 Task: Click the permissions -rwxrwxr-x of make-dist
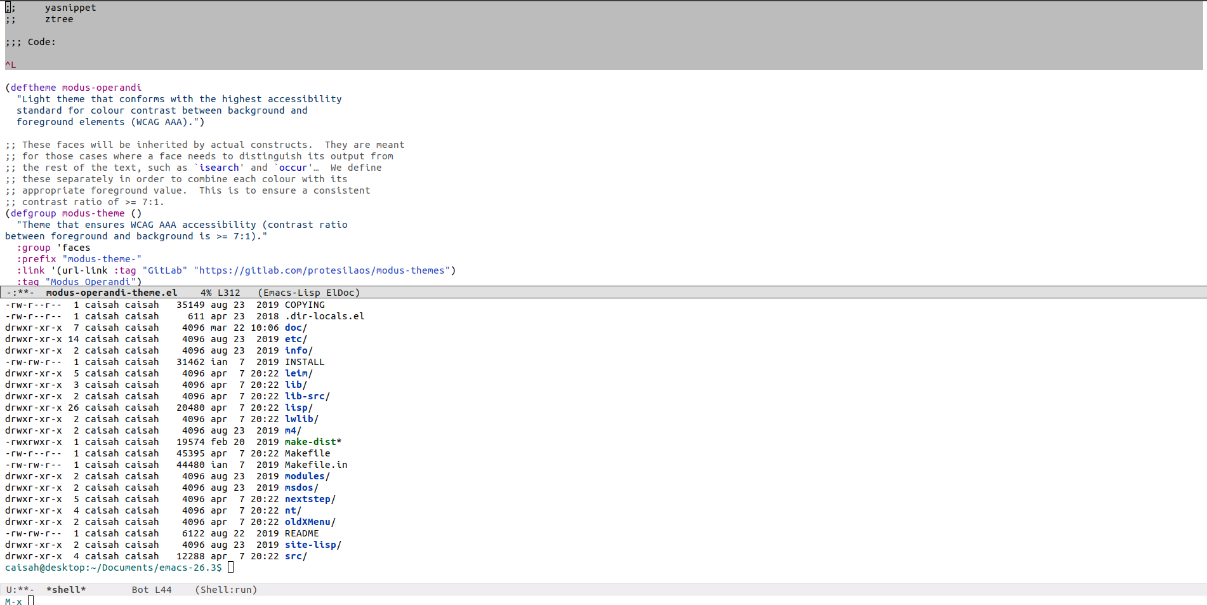coord(34,442)
